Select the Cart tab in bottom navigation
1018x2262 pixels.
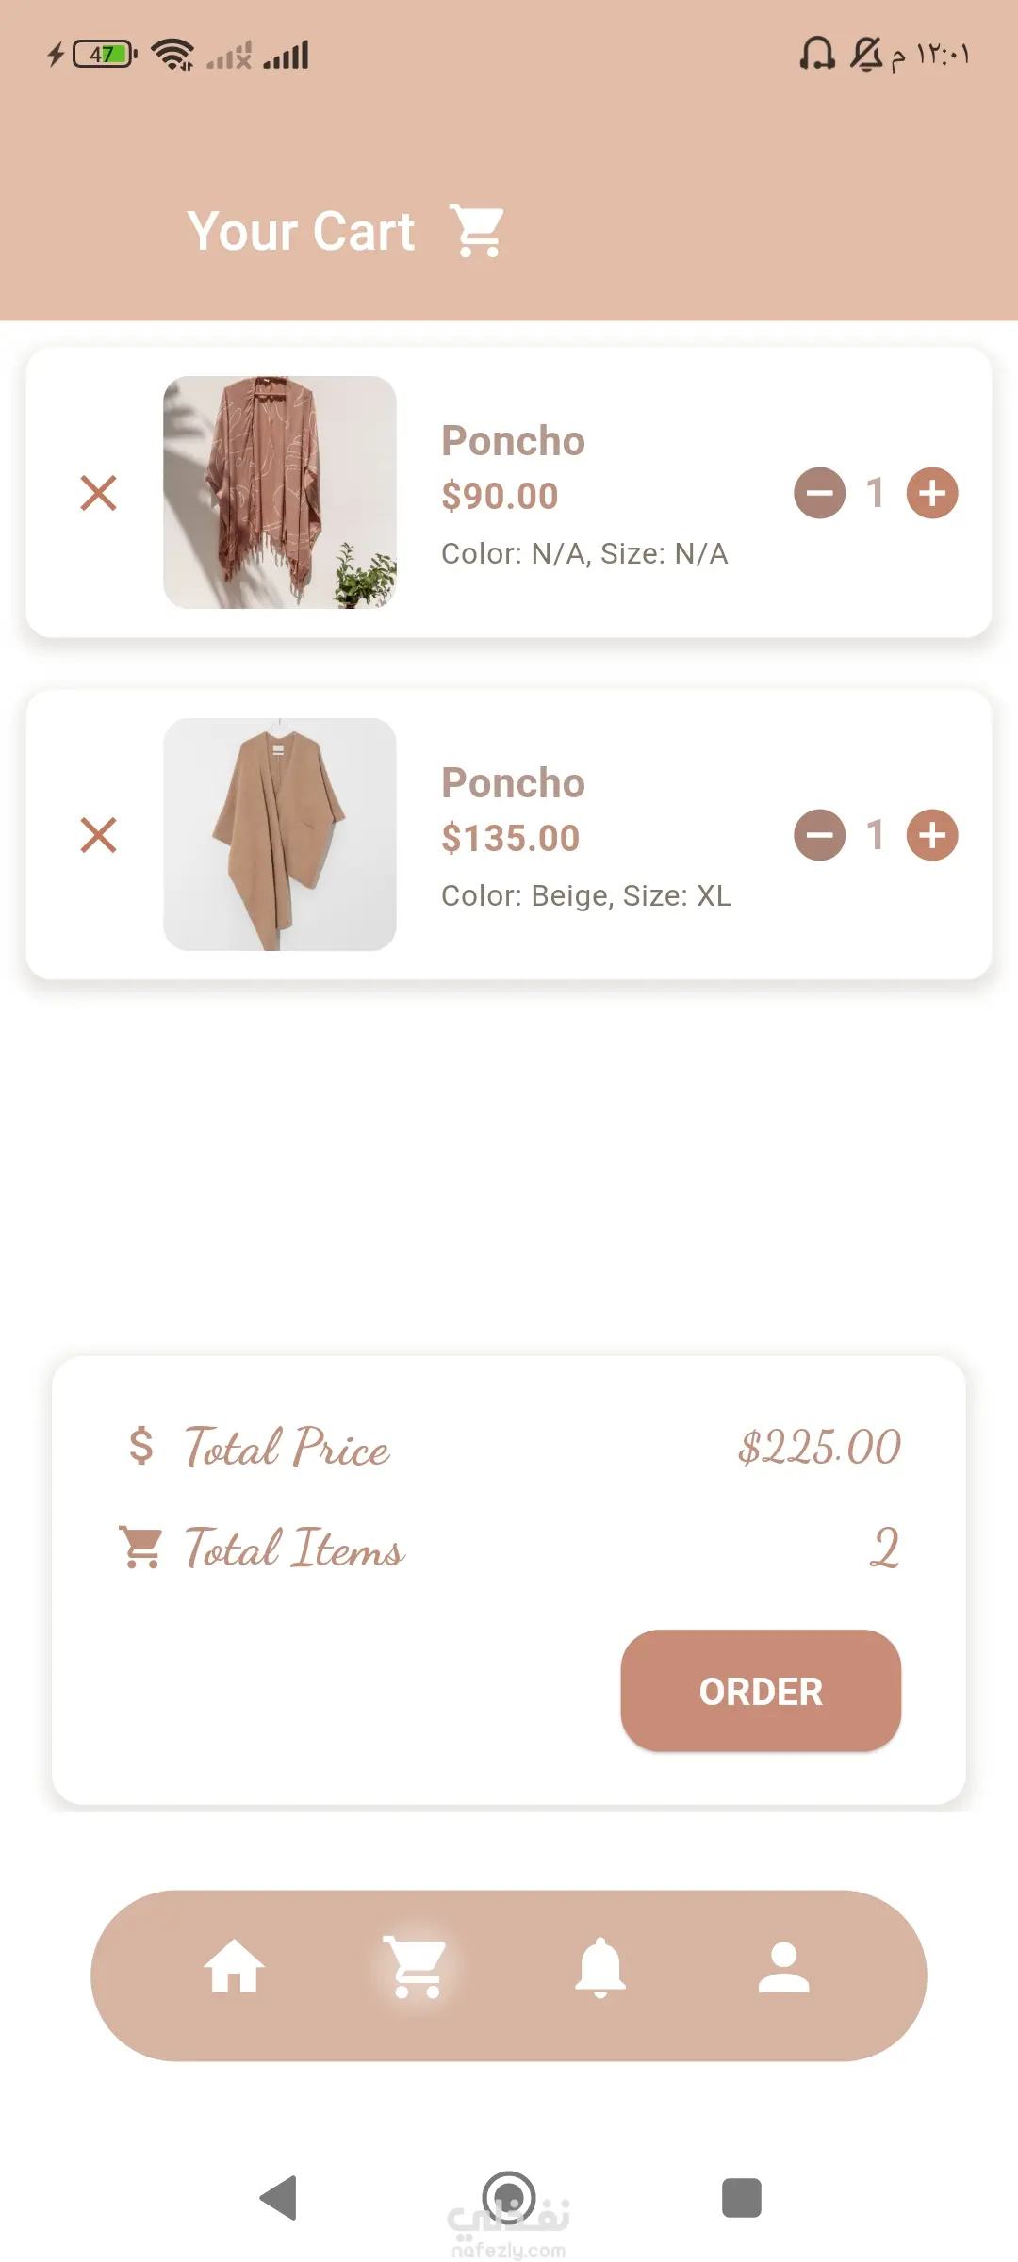[x=416, y=1968]
